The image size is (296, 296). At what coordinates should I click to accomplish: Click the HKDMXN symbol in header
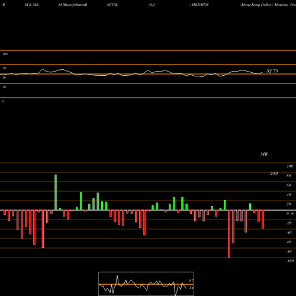click(200, 5)
